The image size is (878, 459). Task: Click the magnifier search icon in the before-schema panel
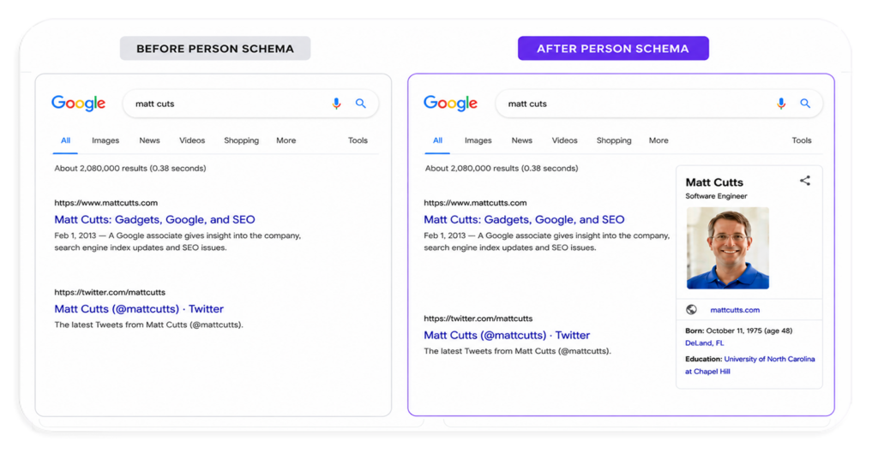(x=361, y=104)
